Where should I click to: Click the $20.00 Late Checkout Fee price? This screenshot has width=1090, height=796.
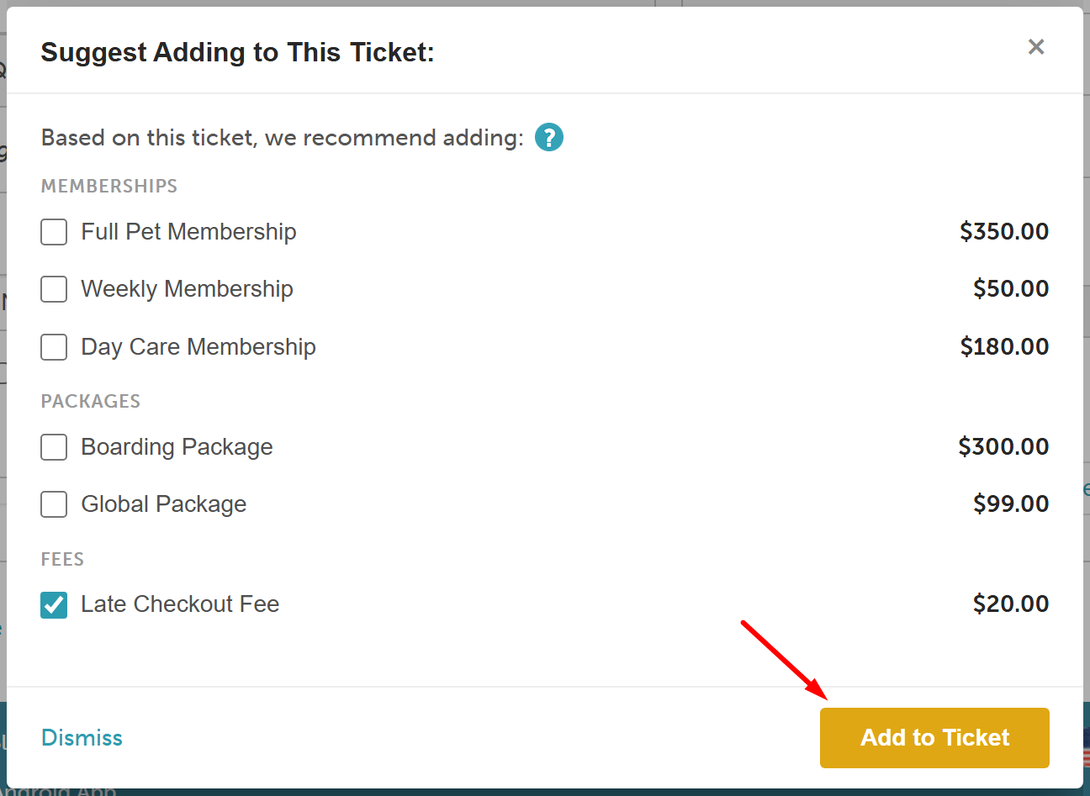coord(1011,604)
